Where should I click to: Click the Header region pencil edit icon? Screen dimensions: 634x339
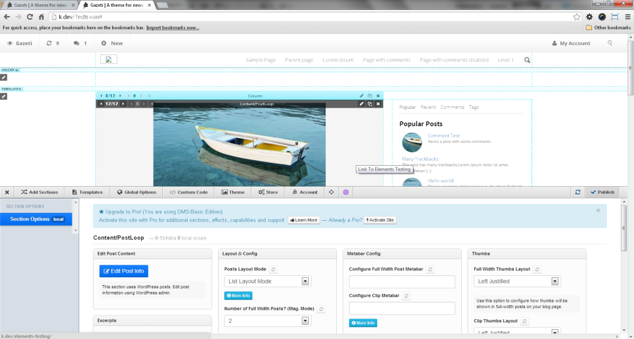coord(4,77)
